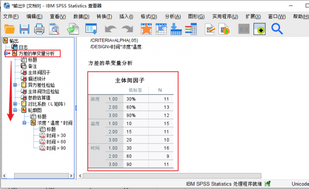Click outline pane left scroll arrow

pyautogui.click(x=5, y=176)
